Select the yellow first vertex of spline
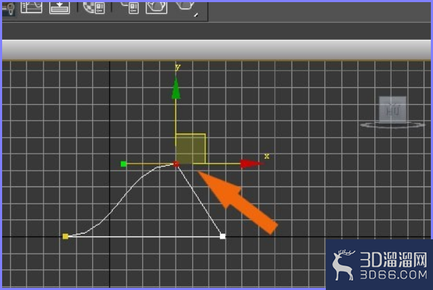Image resolution: width=433 pixels, height=290 pixels. (x=66, y=236)
